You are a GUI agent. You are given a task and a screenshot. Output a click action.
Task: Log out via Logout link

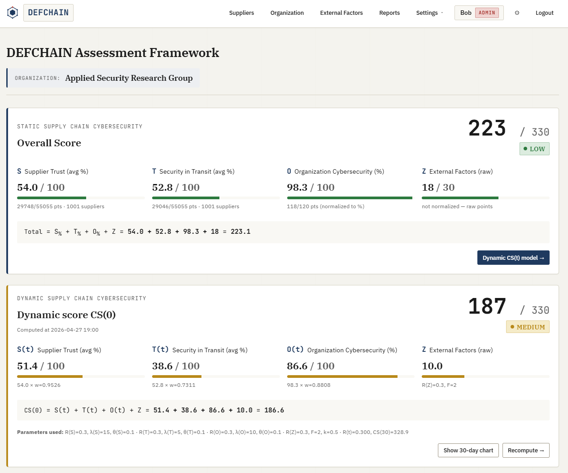pyautogui.click(x=544, y=13)
